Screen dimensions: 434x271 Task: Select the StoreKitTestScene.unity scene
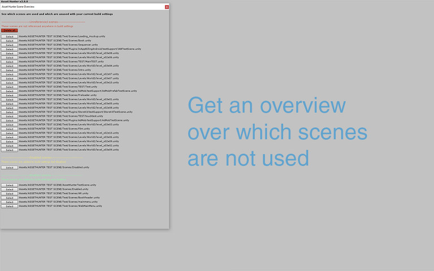click(x=10, y=112)
